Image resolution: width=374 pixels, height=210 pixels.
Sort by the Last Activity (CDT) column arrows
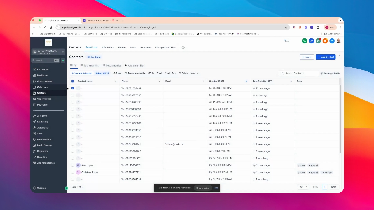(291, 81)
